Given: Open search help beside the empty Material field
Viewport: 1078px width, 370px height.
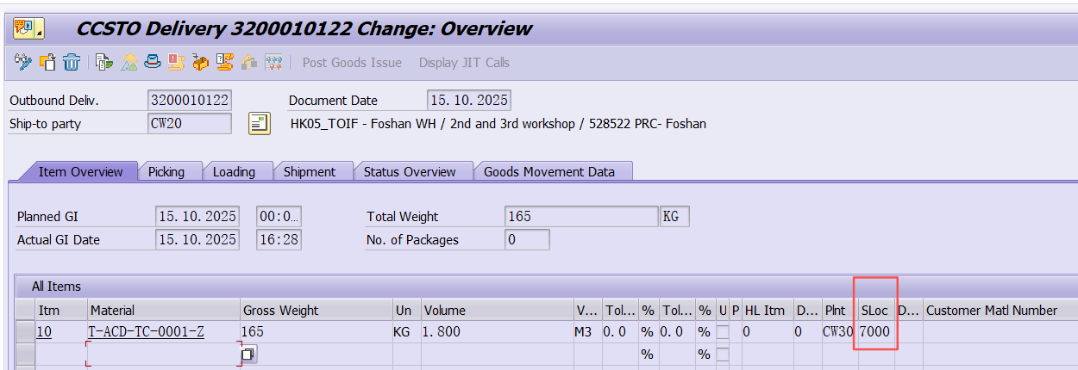Looking at the screenshot, I should (x=248, y=354).
